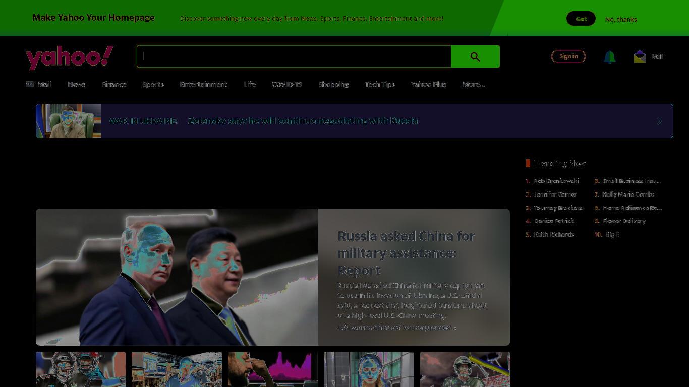Screen dimensions: 689x387
Task: Click the football players story thumbnail
Action: 81,369
